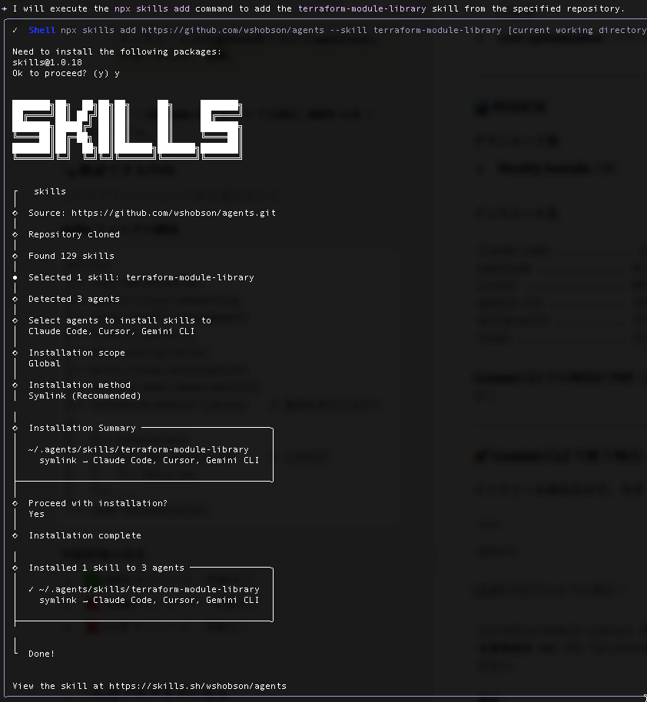Click the diamond marker beside Installation scope

[15, 353]
